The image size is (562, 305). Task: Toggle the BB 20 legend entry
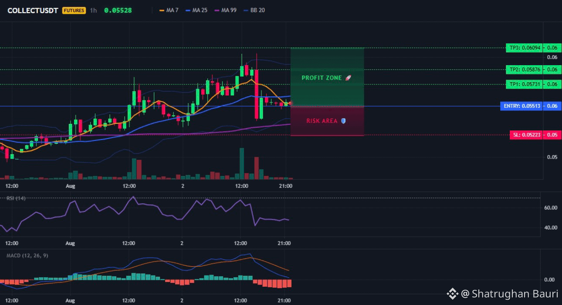[254, 10]
